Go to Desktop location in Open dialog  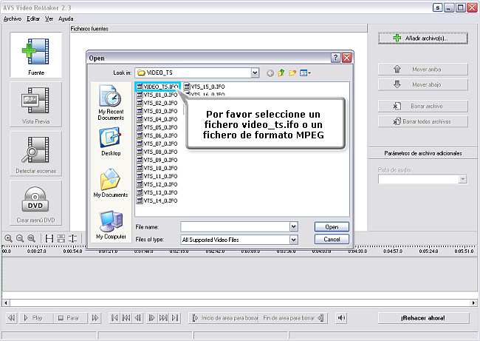[x=111, y=142]
